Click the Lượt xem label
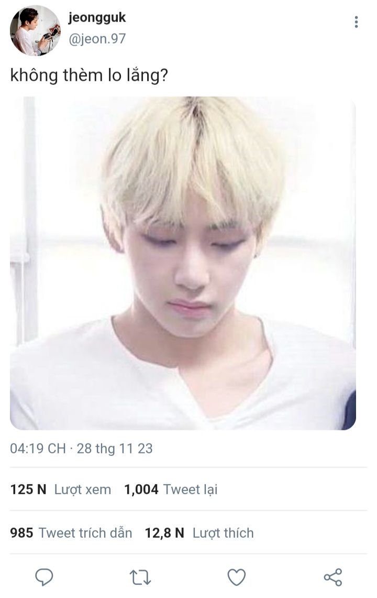 83,490
